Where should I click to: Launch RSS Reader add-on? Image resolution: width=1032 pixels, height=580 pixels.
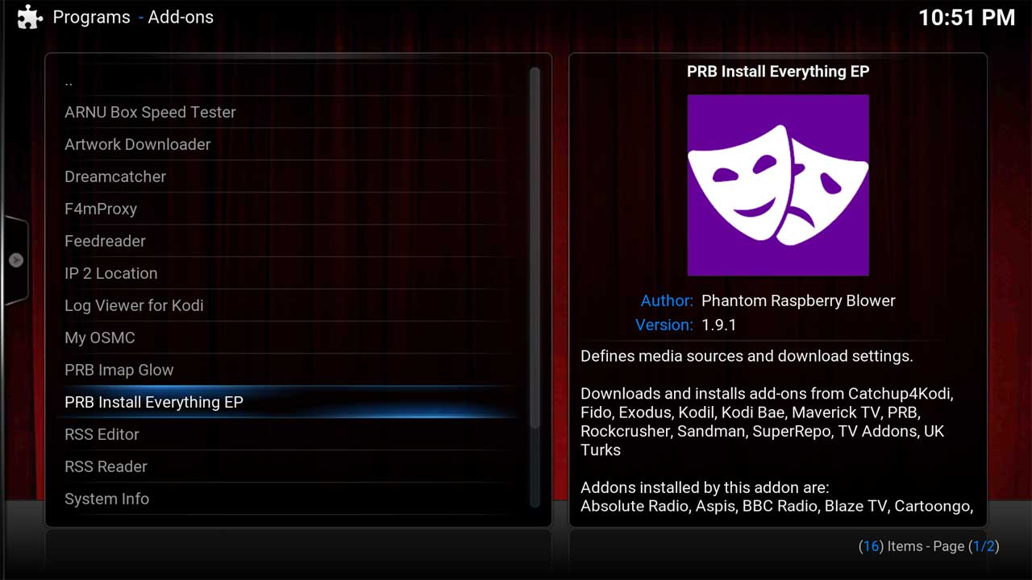click(289, 466)
